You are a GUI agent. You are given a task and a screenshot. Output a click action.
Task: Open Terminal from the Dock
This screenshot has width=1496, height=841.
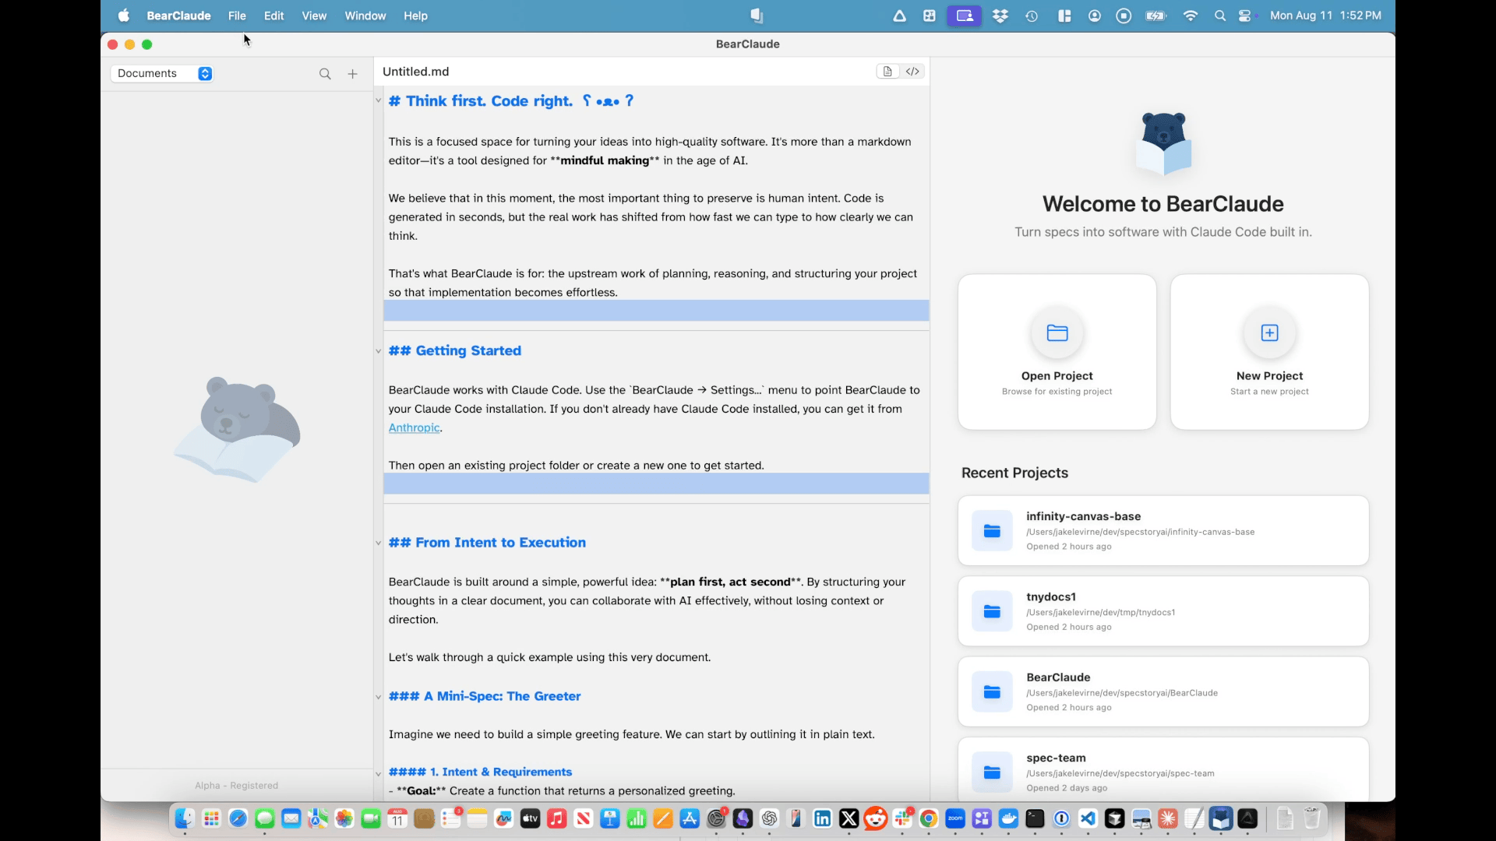point(1035,818)
